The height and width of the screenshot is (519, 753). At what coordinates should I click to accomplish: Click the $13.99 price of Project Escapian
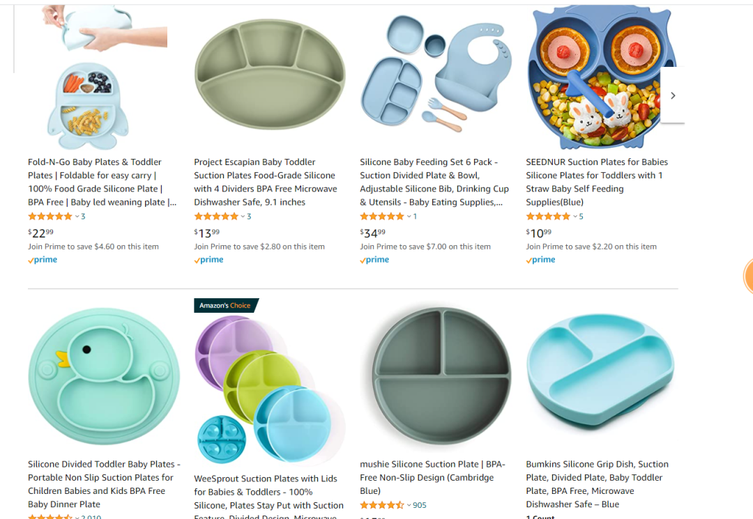207,233
